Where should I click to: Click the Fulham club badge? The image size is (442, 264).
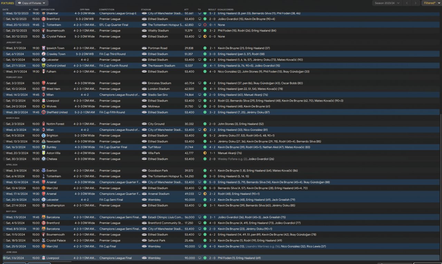[x=44, y=72]
